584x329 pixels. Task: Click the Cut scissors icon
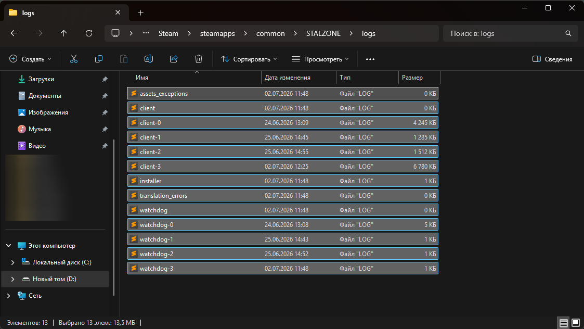point(74,59)
